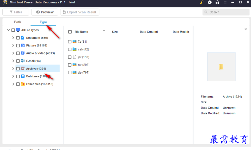
Task: Check the Archive (1324) checkbox
Action: [18, 69]
